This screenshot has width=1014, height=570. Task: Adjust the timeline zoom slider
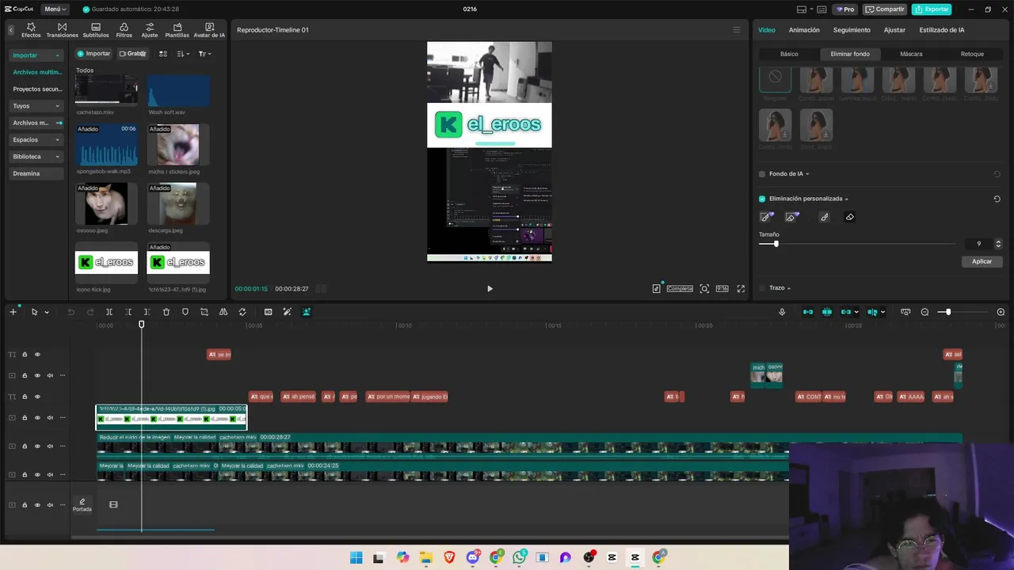point(962,312)
